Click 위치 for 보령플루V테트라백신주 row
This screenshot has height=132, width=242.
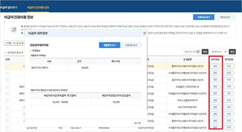(229, 87)
